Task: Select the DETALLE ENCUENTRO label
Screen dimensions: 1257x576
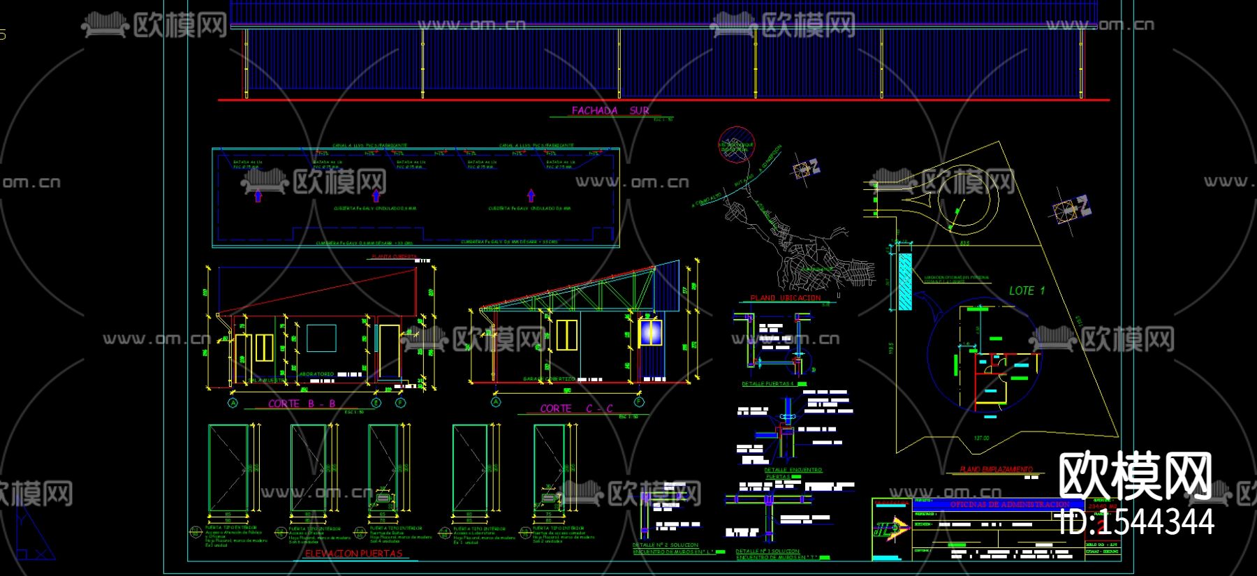Action: (x=793, y=471)
